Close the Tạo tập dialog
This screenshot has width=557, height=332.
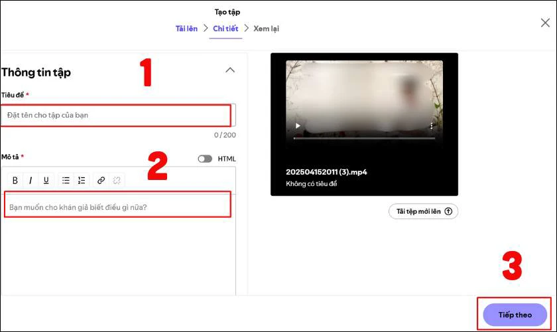pyautogui.click(x=545, y=23)
